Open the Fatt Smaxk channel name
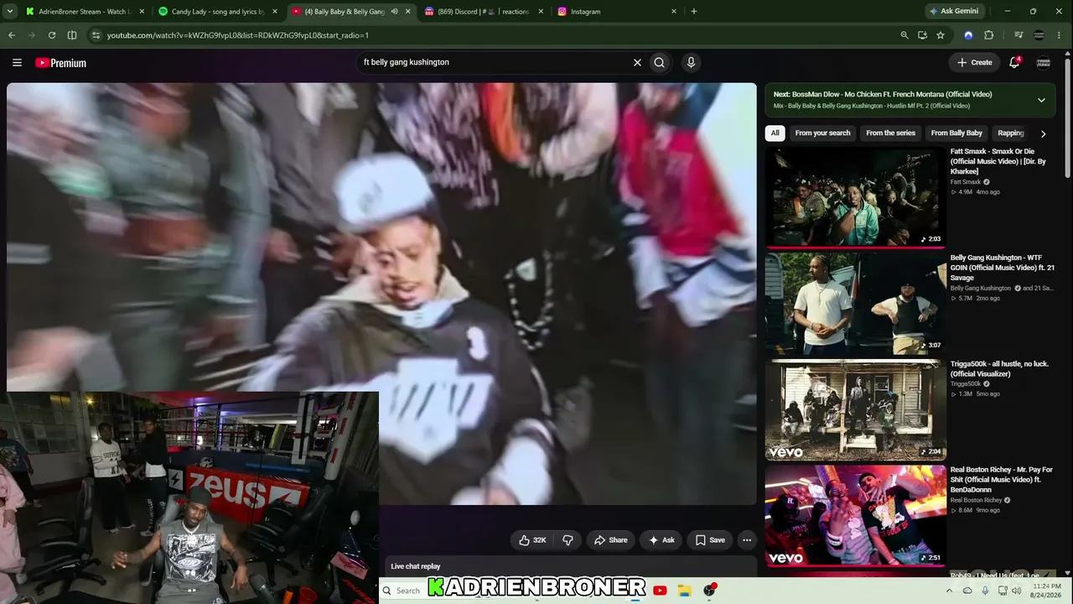Screen dimensions: 1073x604 point(966,182)
